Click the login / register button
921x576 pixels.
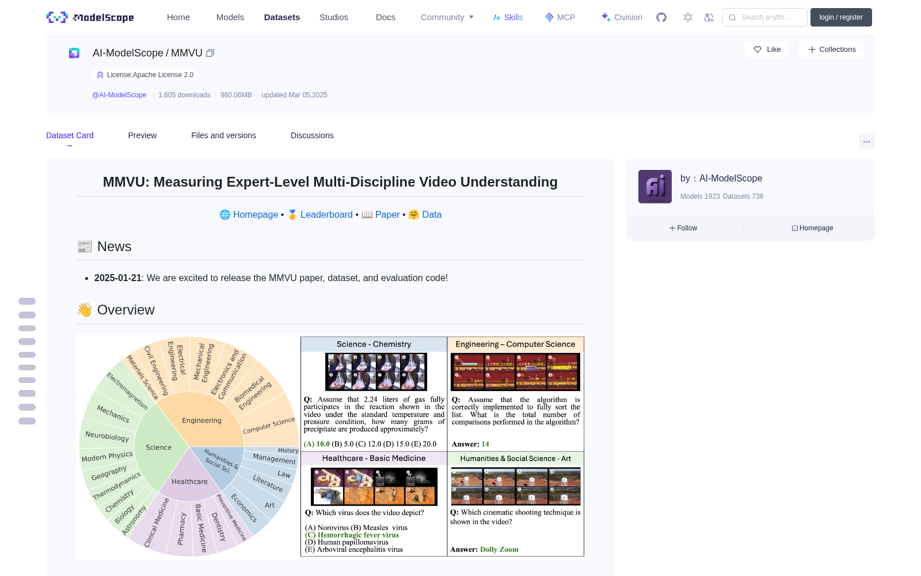click(x=841, y=17)
